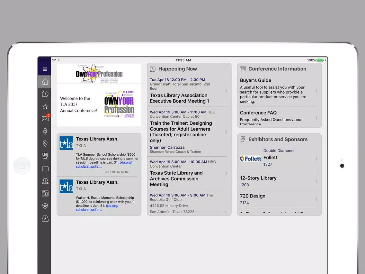Open favorites using the sidebar star icon
This screenshot has height=274, width=365.
pos(45,106)
